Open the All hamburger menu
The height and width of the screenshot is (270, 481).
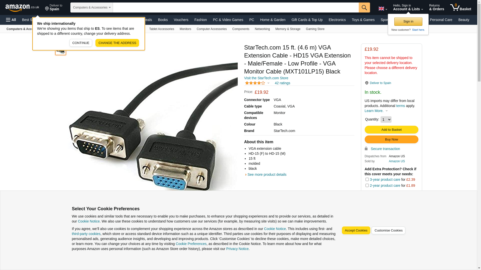[11, 20]
